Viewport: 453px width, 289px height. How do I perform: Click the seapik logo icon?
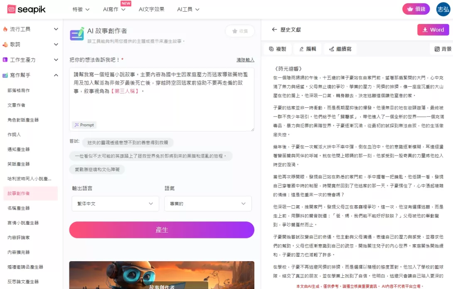(12, 9)
